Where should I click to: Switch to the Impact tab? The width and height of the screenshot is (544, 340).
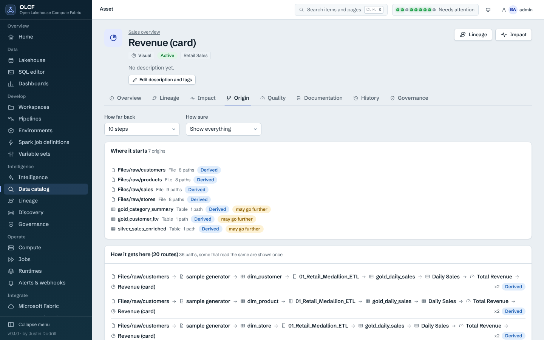click(203, 98)
